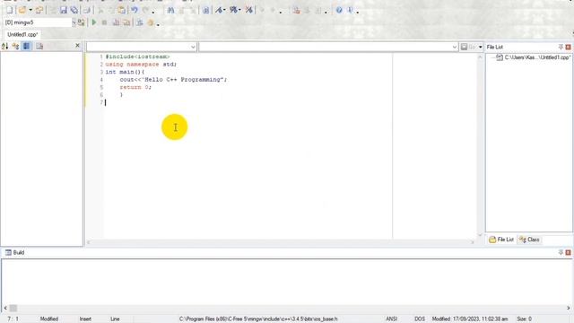Click the greyed Redo arrow icon
The height and width of the screenshot is (323, 574).
(145, 10)
